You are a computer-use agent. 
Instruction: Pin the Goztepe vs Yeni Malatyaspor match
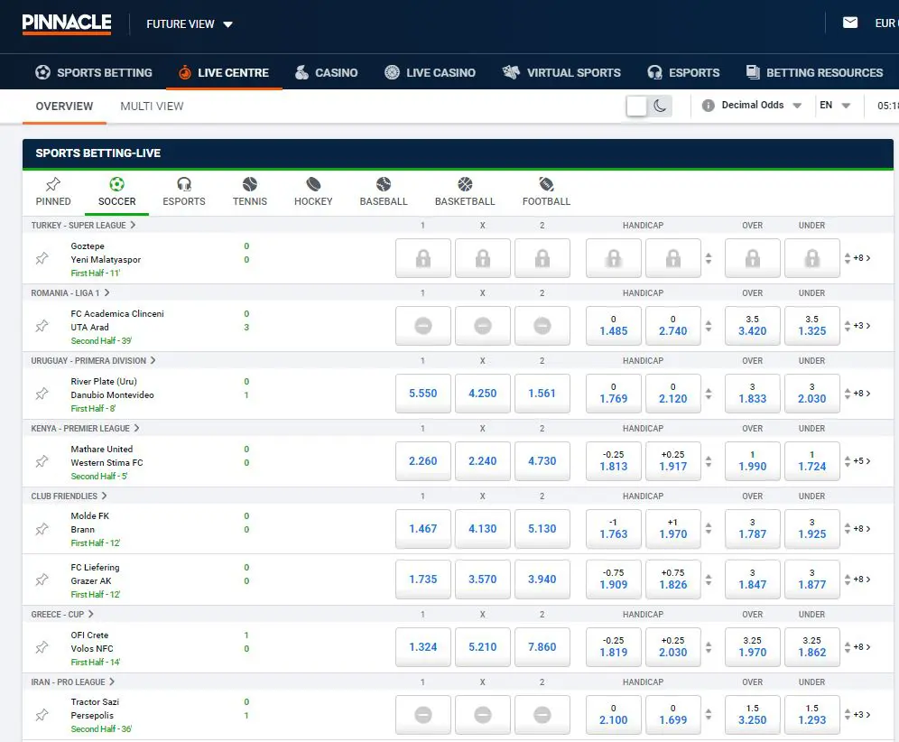(x=42, y=258)
